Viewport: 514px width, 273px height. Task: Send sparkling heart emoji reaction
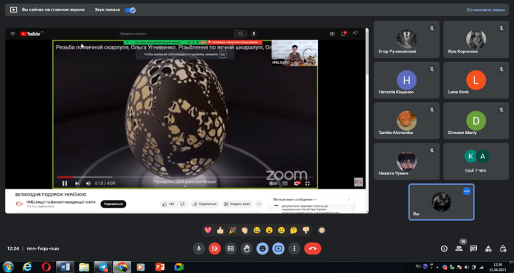point(208,230)
